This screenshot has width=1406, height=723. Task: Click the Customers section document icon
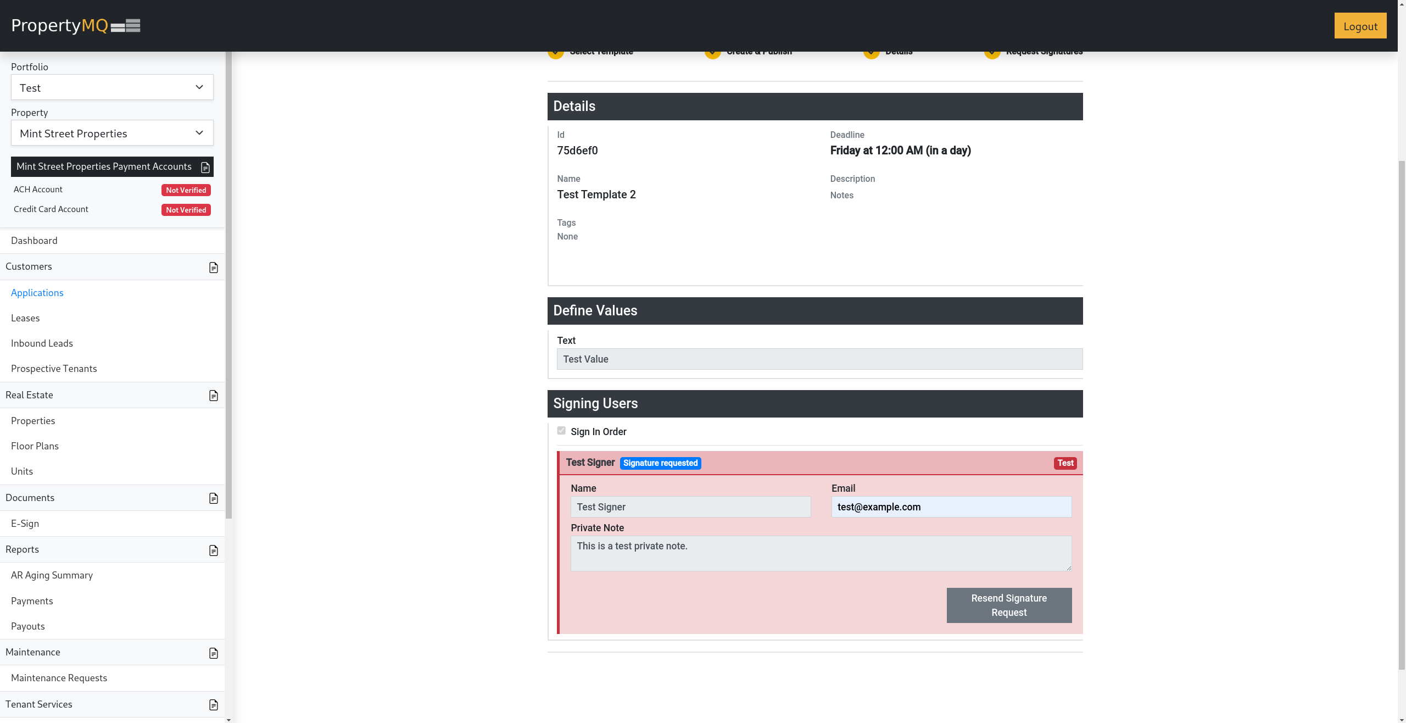click(214, 268)
